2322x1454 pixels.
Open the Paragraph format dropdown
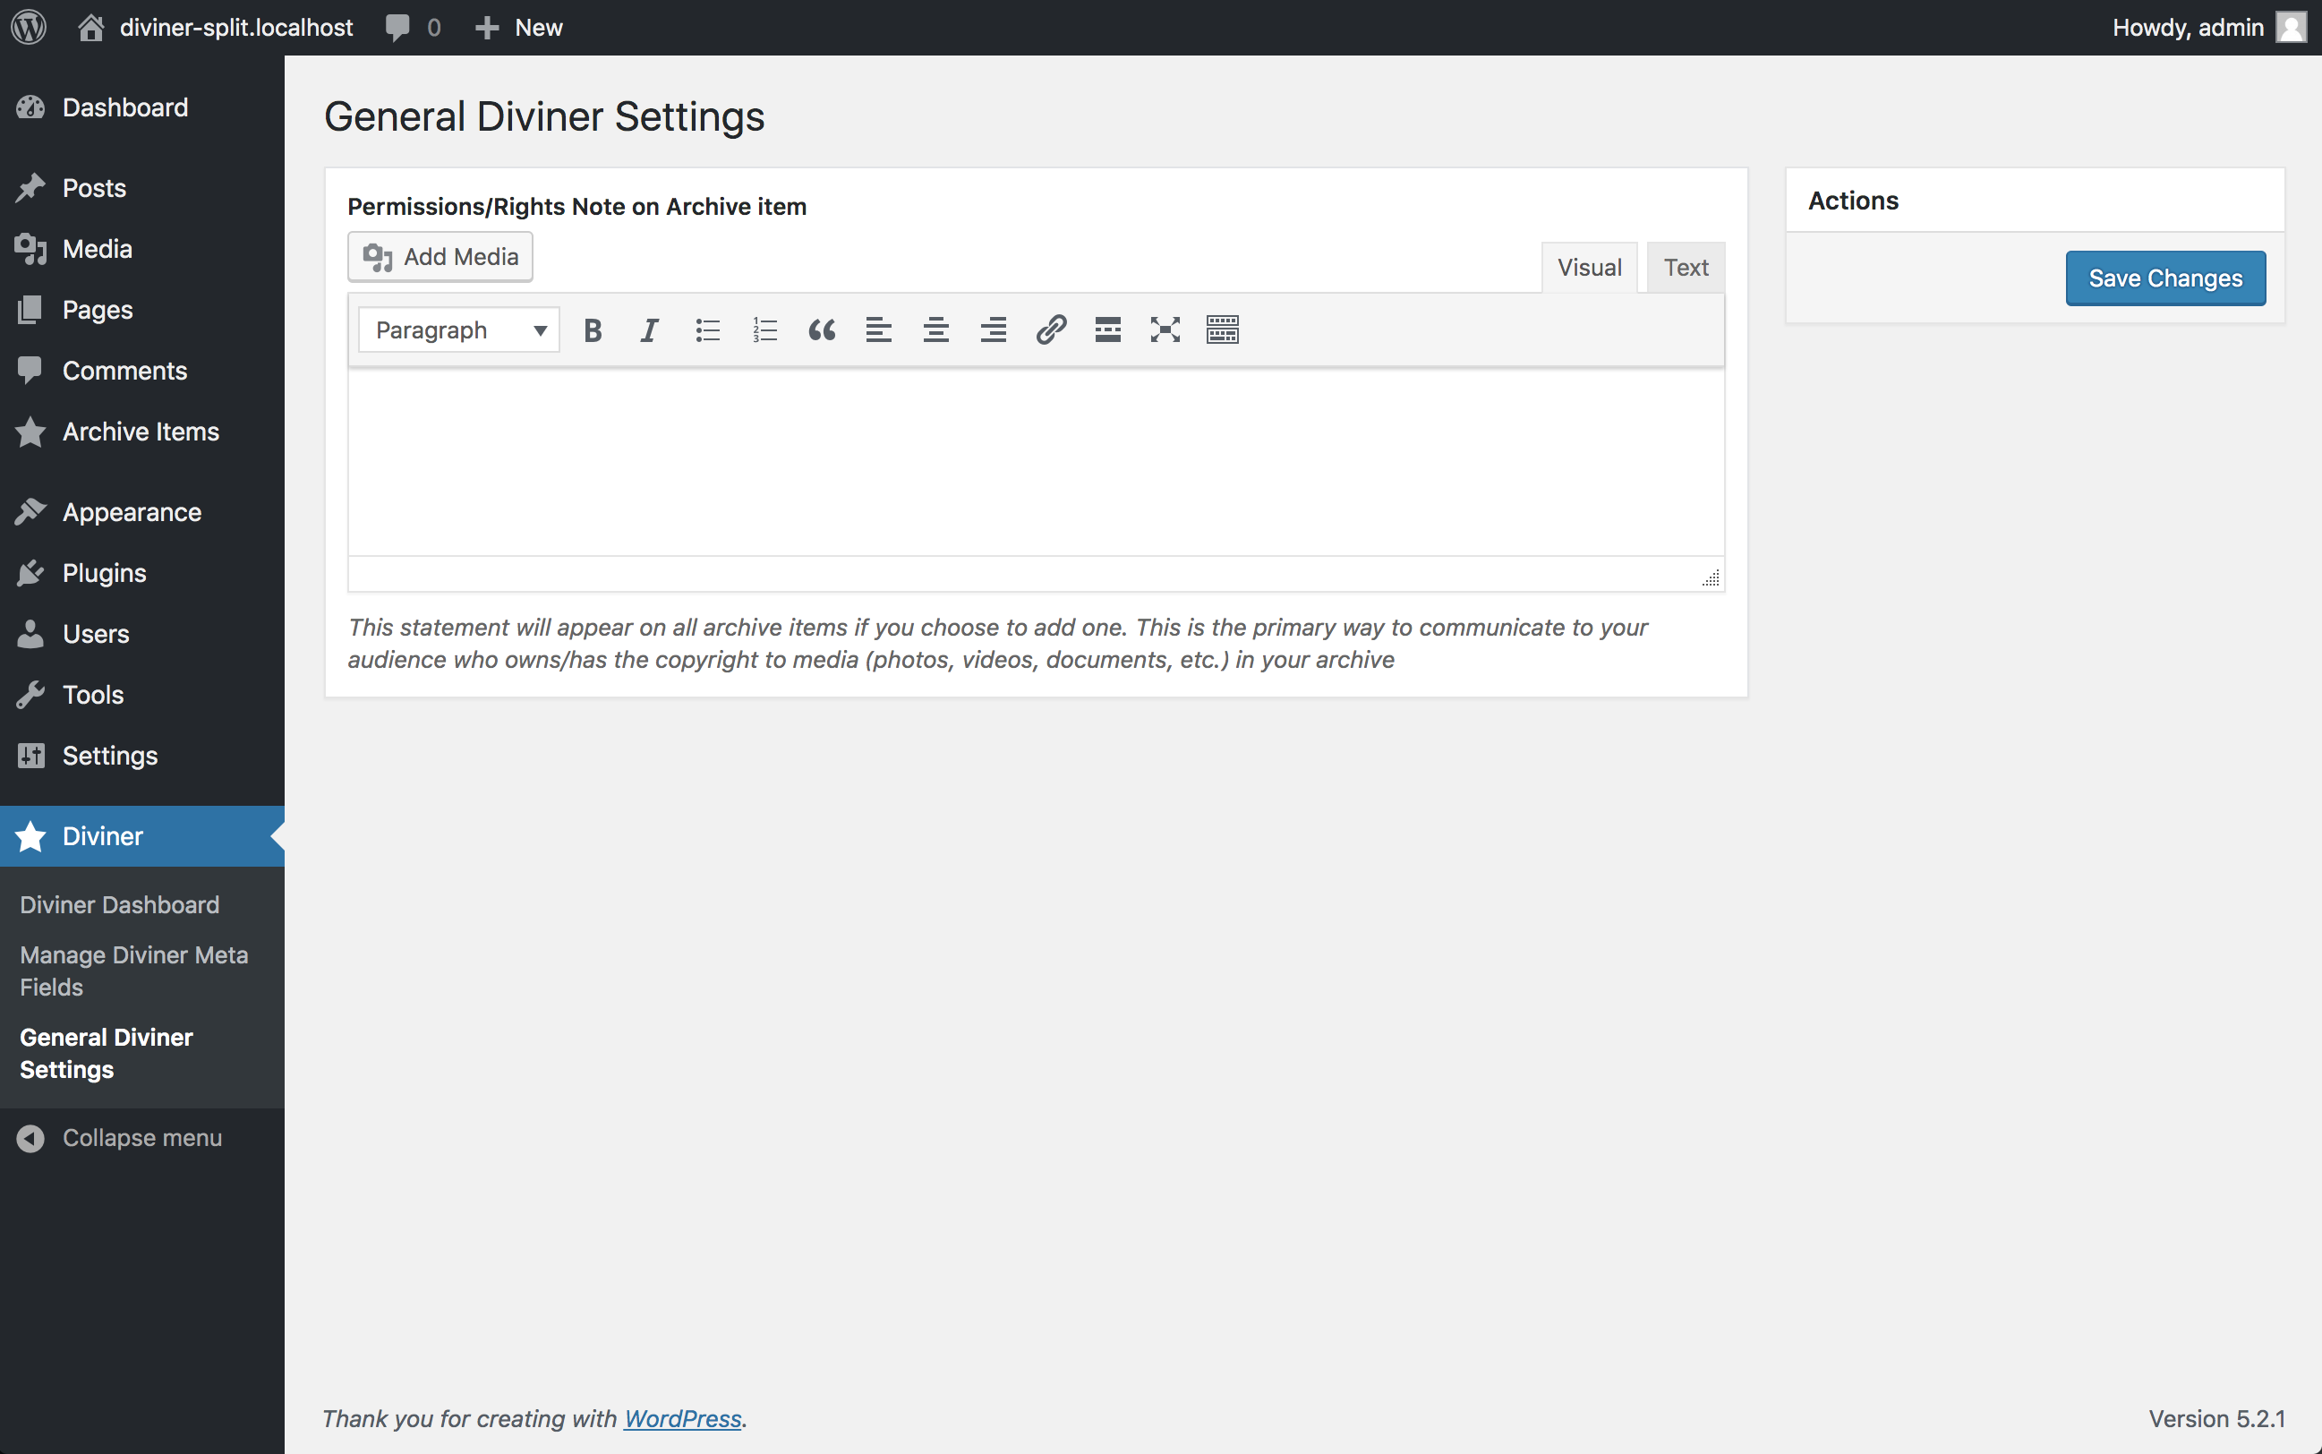458,329
